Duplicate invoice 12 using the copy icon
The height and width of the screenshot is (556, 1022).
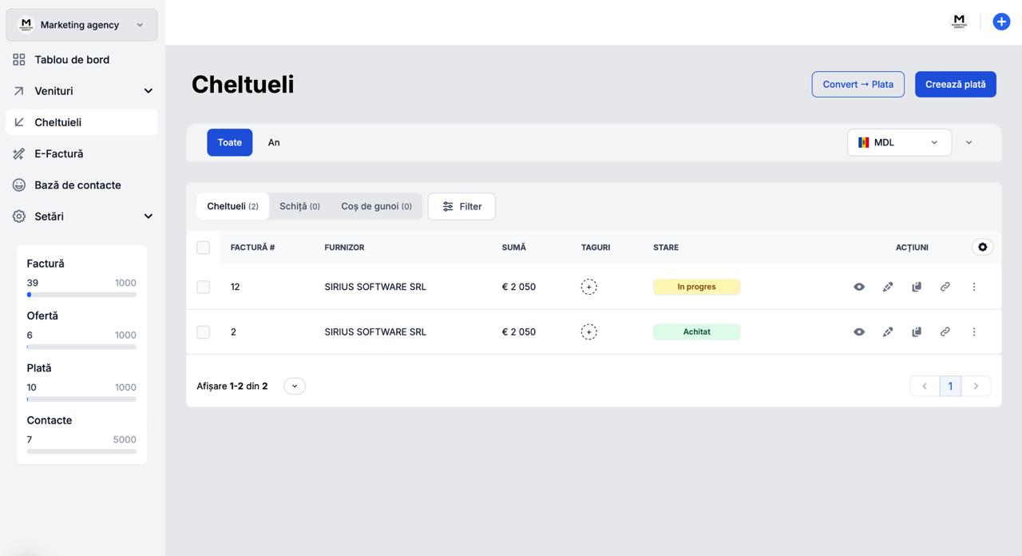click(x=917, y=287)
